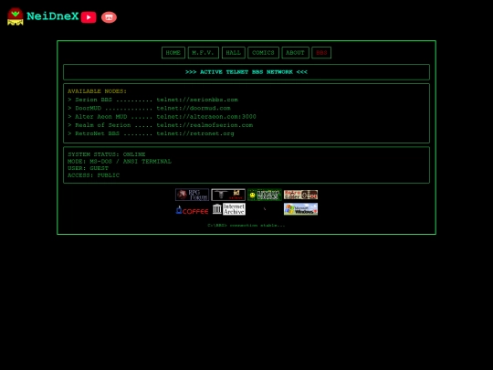Screen dimensions: 493x370
Task: Open the RetroNet BBS telnet entry
Action: [x=151, y=133]
